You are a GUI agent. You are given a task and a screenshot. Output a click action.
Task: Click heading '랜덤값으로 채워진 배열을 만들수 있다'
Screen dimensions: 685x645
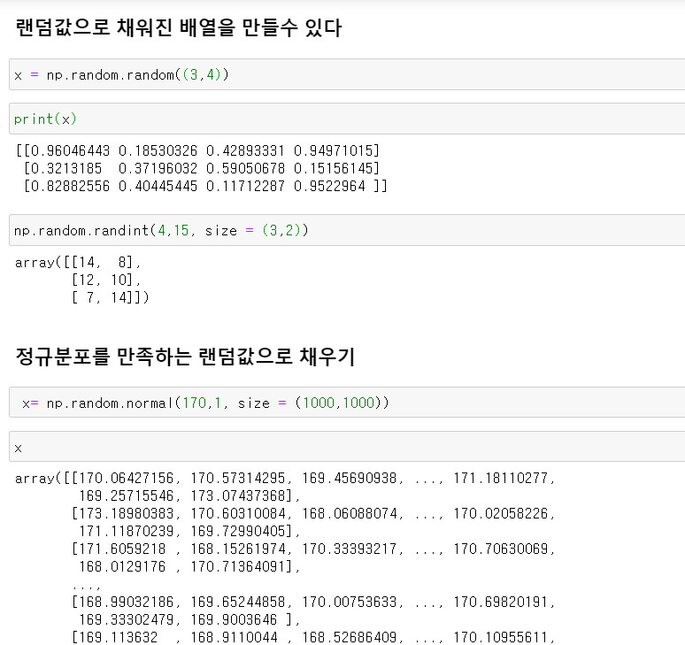179,27
